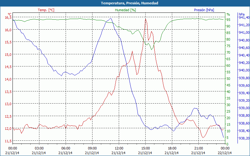Click the blue 'Presión [hPa]' legend label
Screen dimensions: 250x156
click(x=204, y=10)
